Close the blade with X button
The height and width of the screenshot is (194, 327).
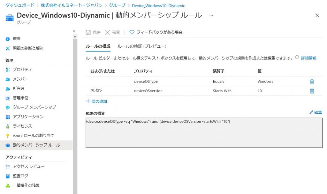point(317,15)
